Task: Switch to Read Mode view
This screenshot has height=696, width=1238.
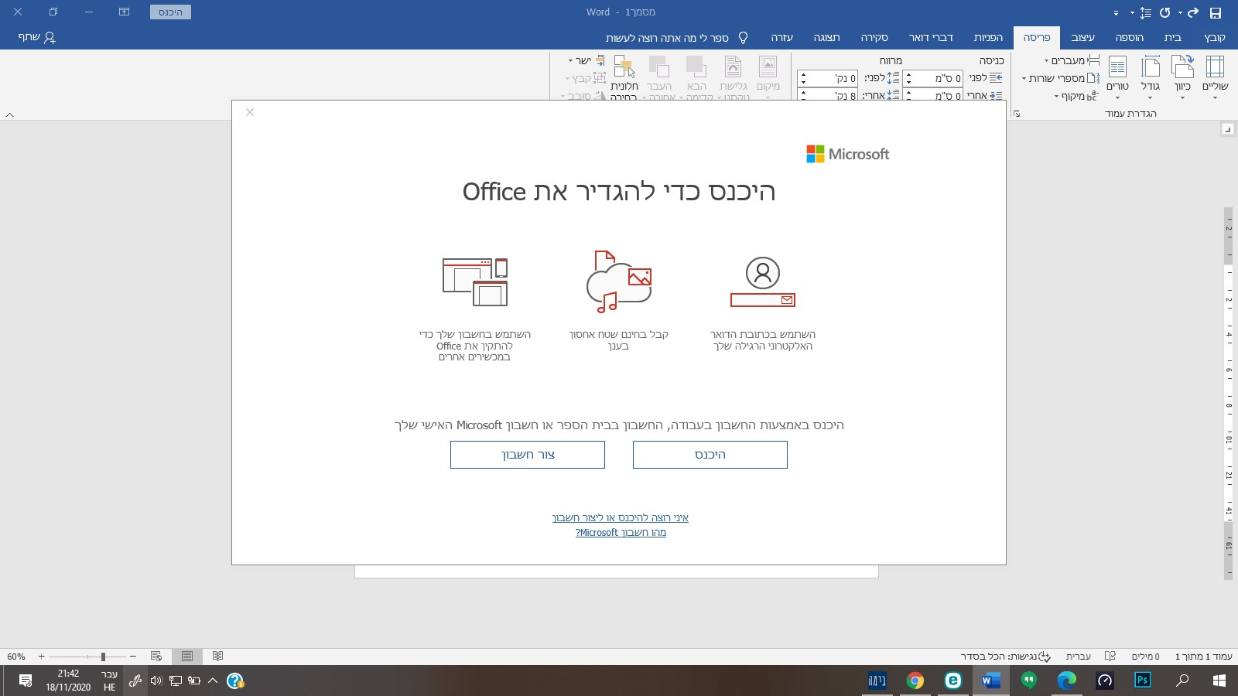Action: click(217, 657)
